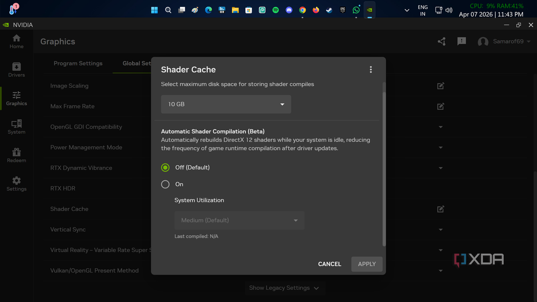
Task: Switch to the Program Settings tab
Action: click(78, 63)
